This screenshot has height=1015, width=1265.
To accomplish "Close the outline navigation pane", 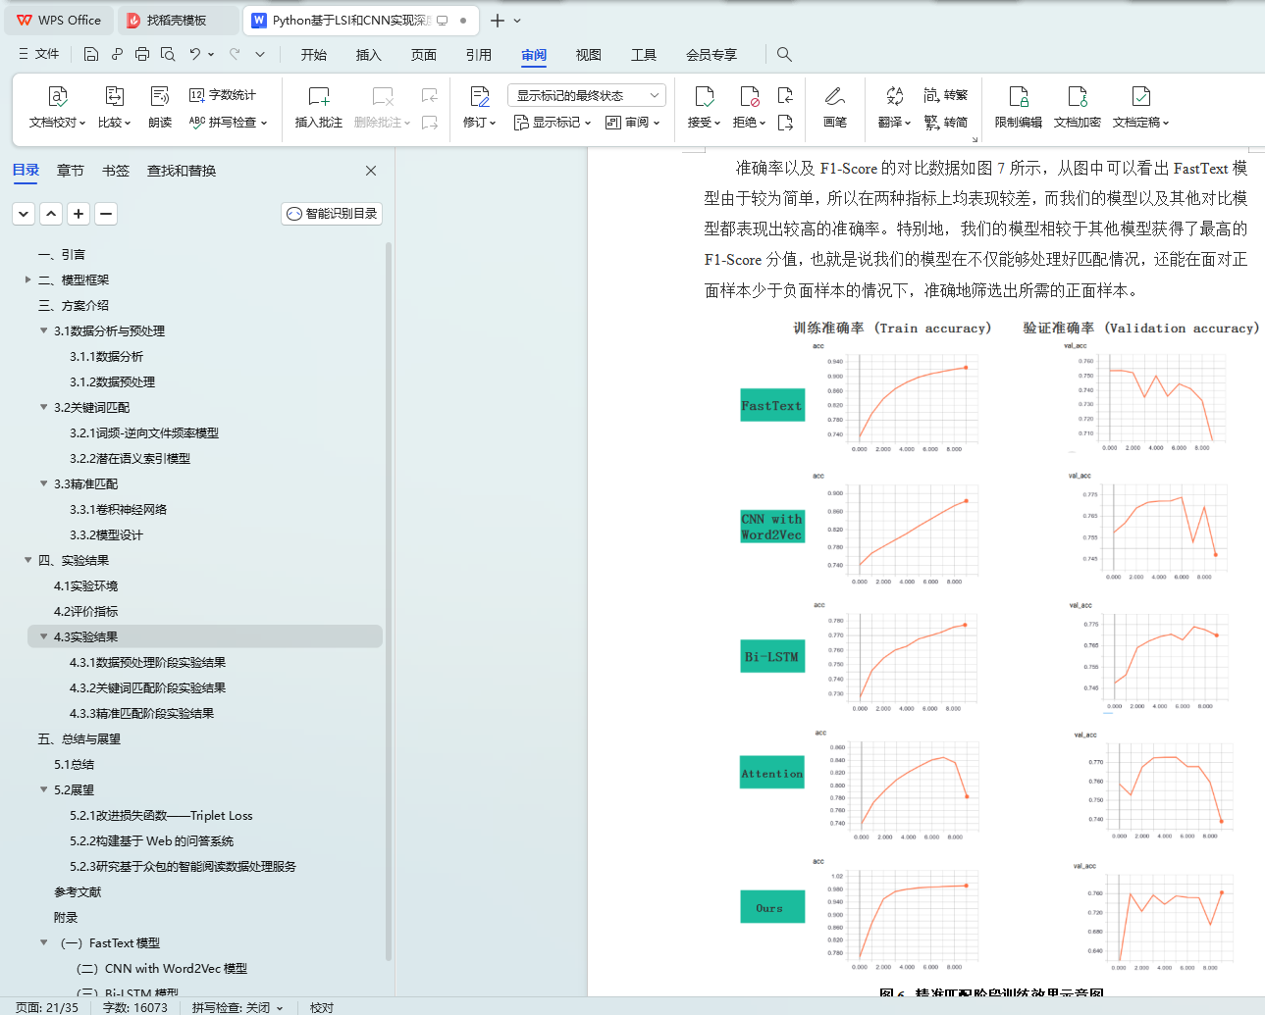I will coord(371,171).
